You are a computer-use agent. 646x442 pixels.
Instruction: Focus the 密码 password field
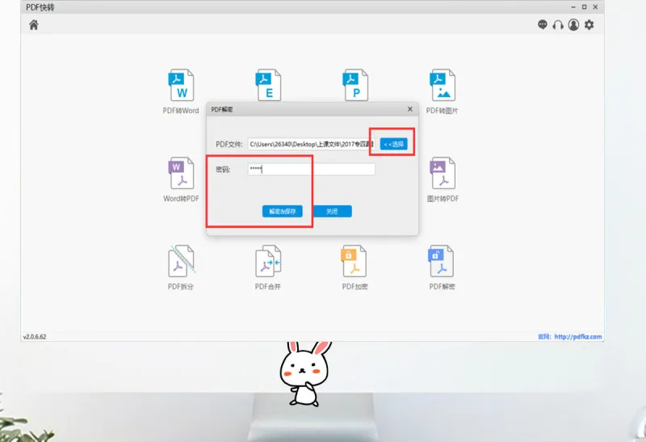pyautogui.click(x=312, y=169)
